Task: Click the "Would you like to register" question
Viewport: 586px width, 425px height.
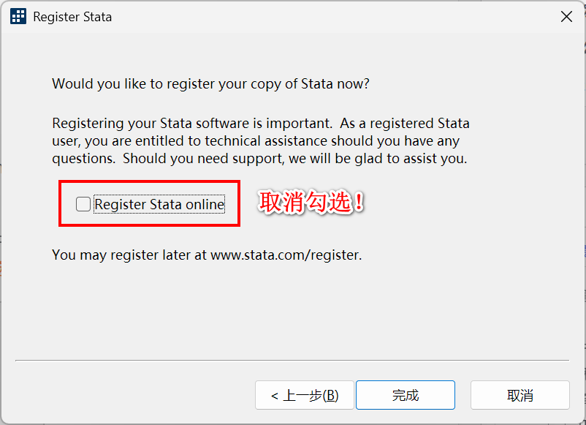Action: (210, 83)
